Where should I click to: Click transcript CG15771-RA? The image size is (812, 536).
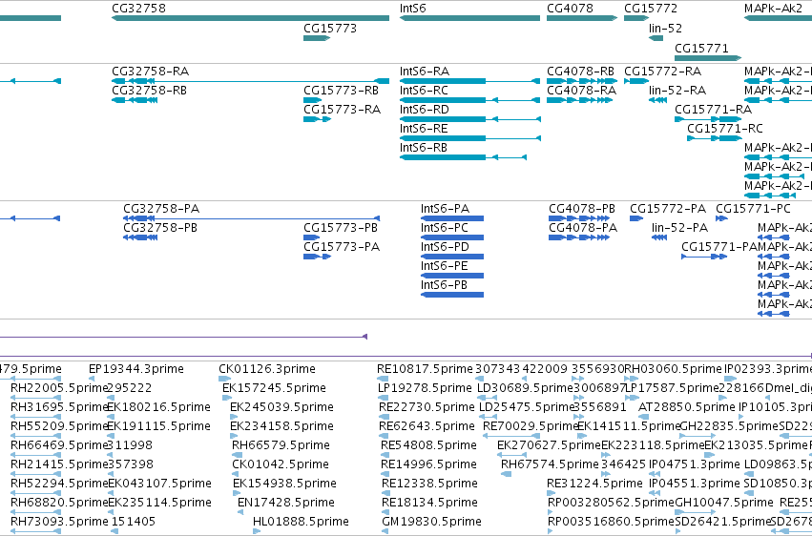[708, 119]
